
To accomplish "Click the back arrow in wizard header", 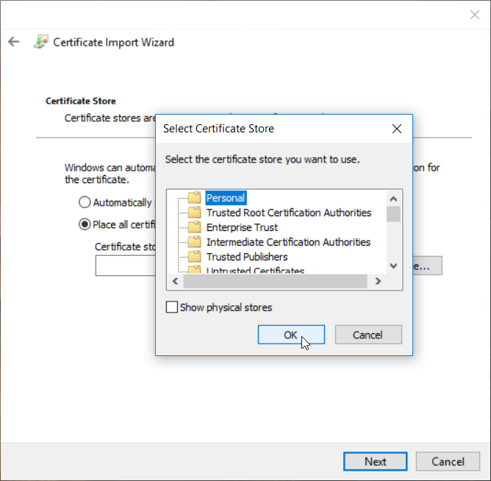I will click(13, 42).
